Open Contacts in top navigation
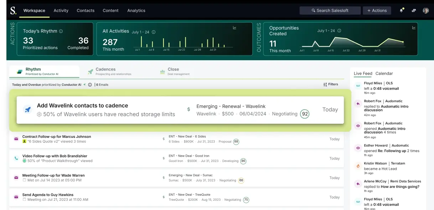Image resolution: width=434 pixels, height=210 pixels. click(85, 10)
